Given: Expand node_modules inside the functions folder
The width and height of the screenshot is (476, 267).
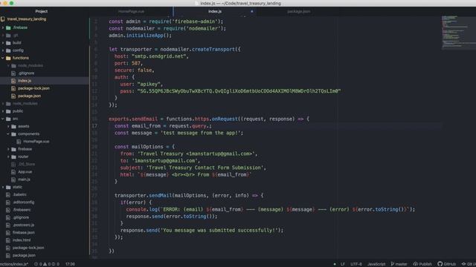Looking at the screenshot, I should pyautogui.click(x=8, y=65).
